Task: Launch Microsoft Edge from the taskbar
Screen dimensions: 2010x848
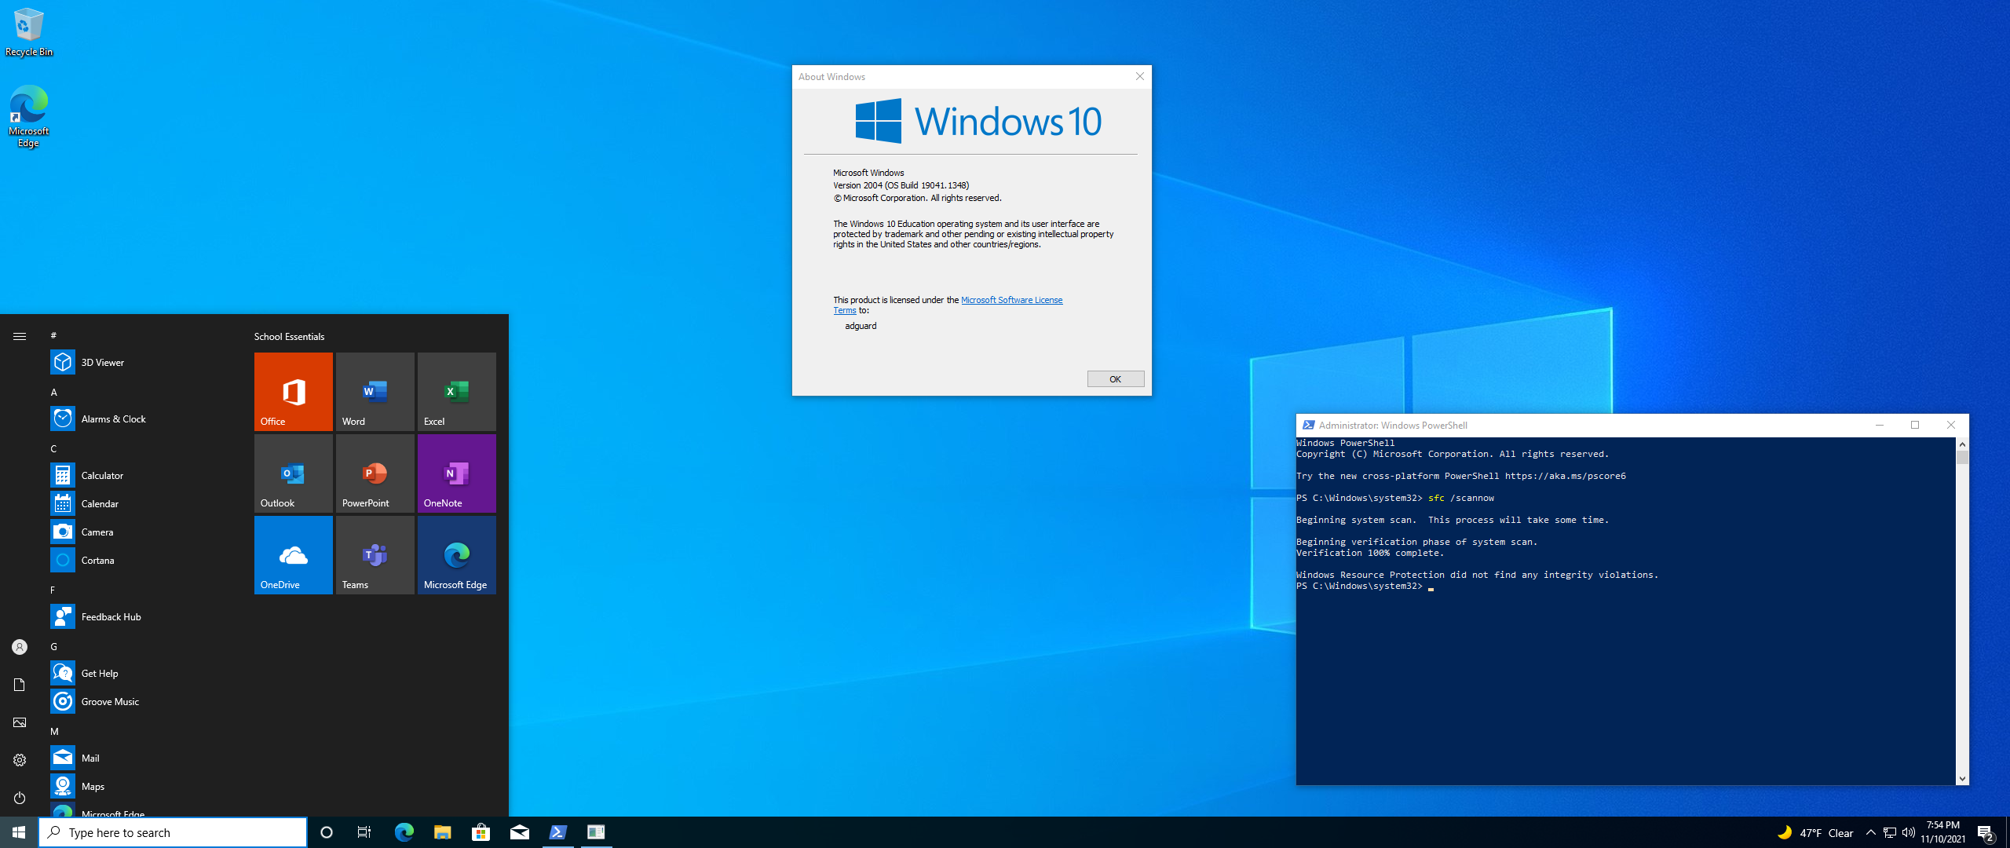Action: [x=404, y=832]
